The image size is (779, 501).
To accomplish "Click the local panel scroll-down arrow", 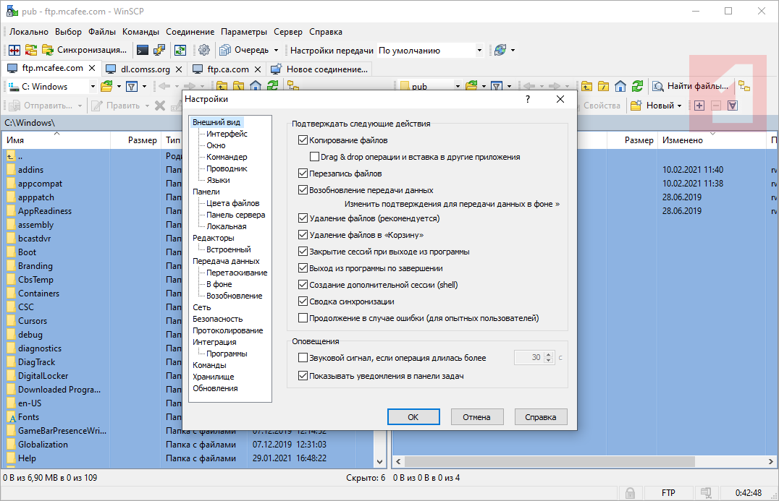I will [379, 461].
